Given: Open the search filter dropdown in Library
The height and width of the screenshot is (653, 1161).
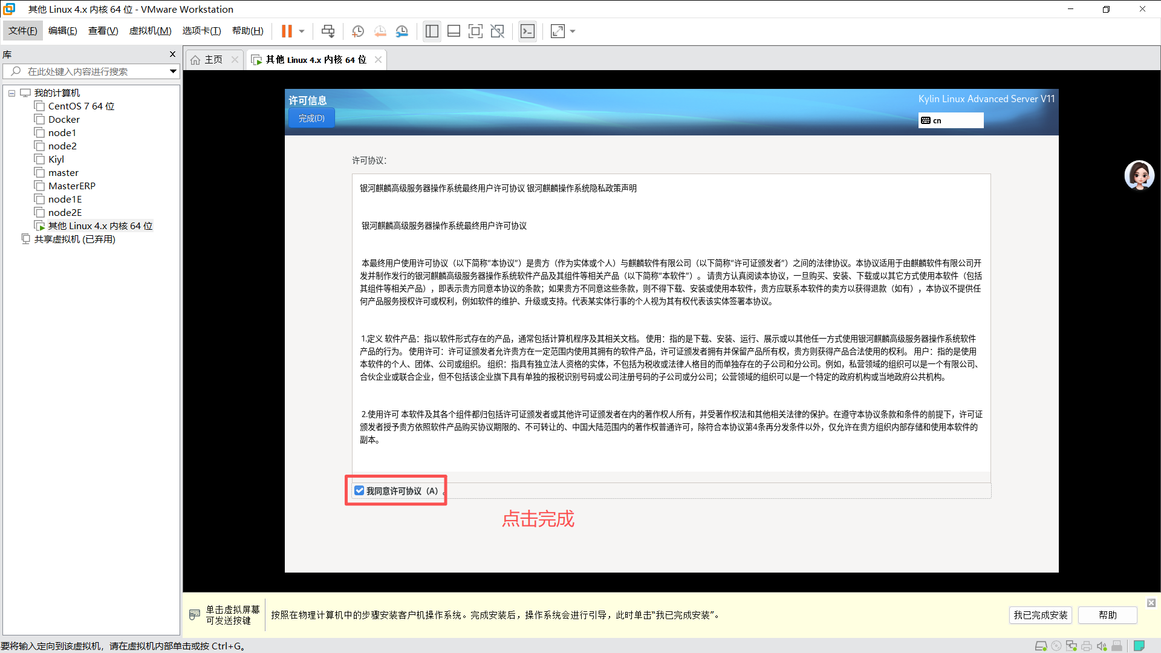Looking at the screenshot, I should pos(174,71).
